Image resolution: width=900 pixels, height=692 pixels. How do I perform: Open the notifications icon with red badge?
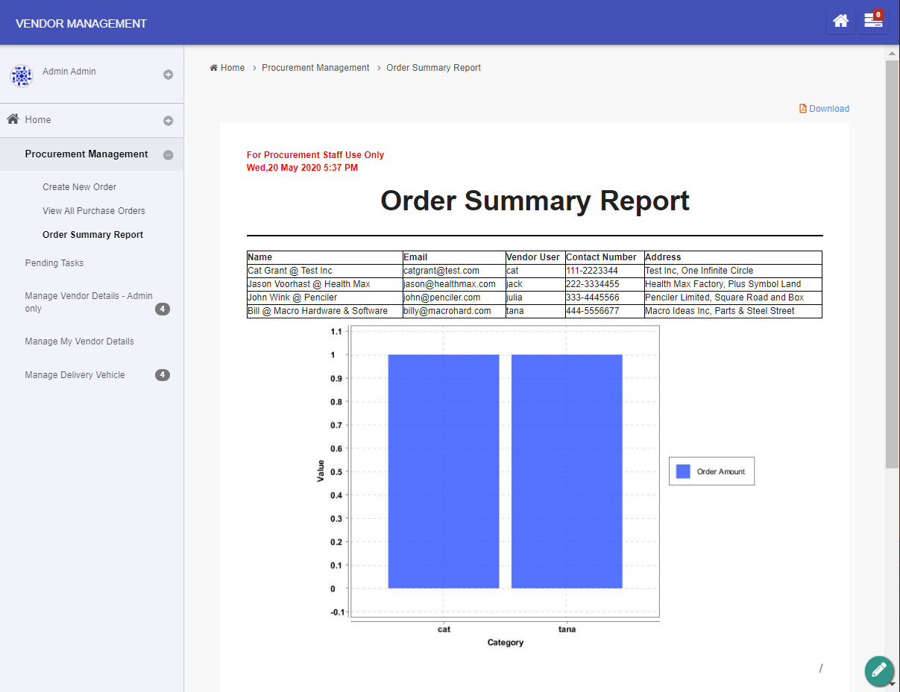click(873, 21)
